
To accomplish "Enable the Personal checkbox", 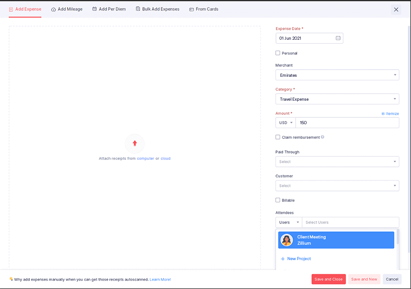I will tap(278, 53).
